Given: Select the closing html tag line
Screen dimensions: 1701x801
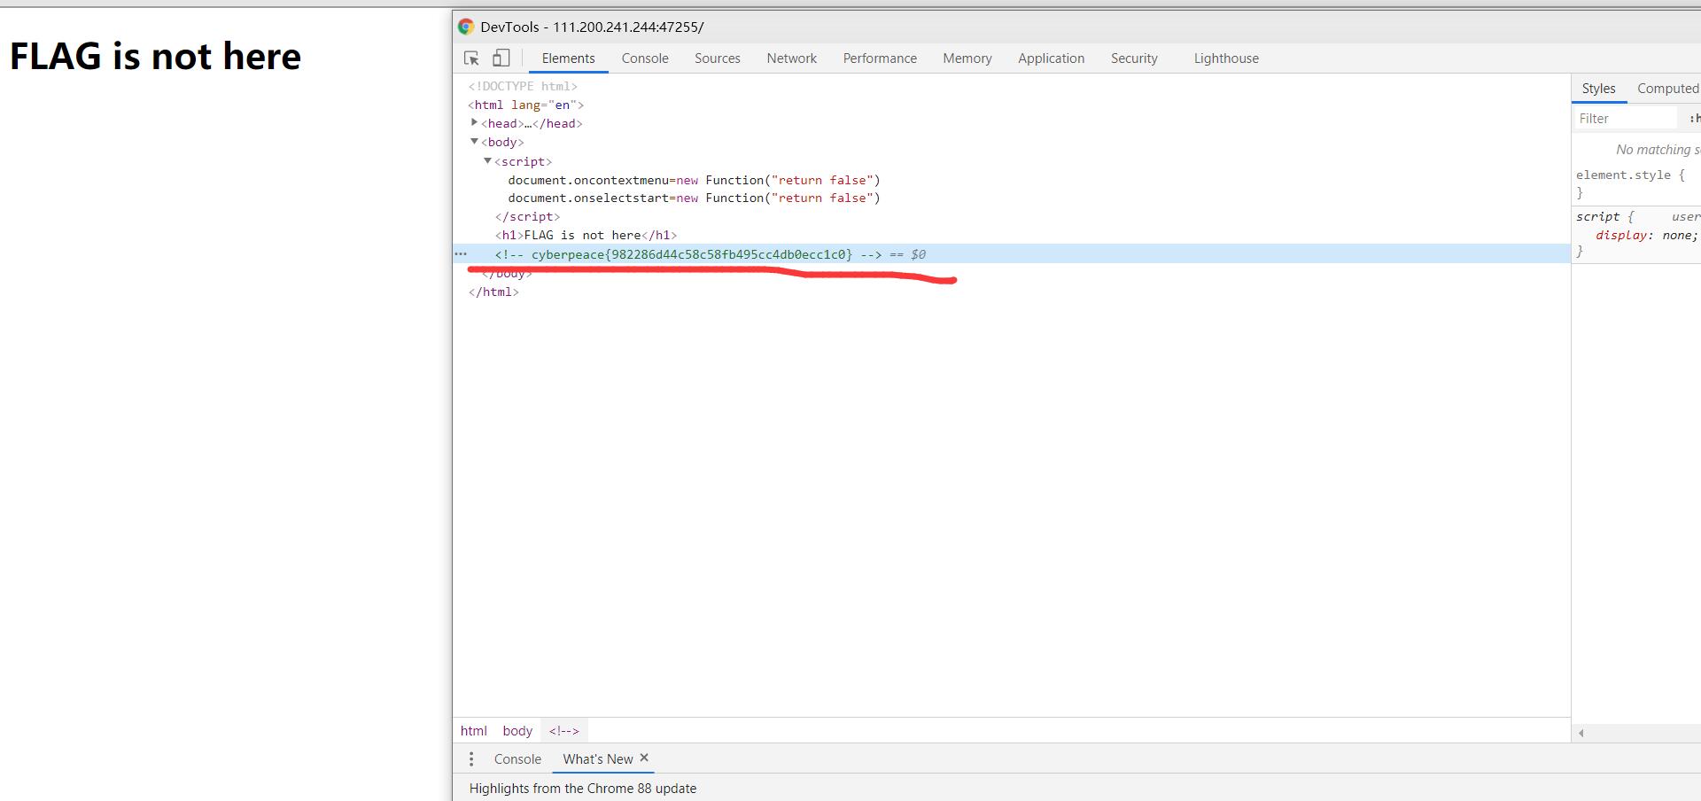Looking at the screenshot, I should 493,292.
